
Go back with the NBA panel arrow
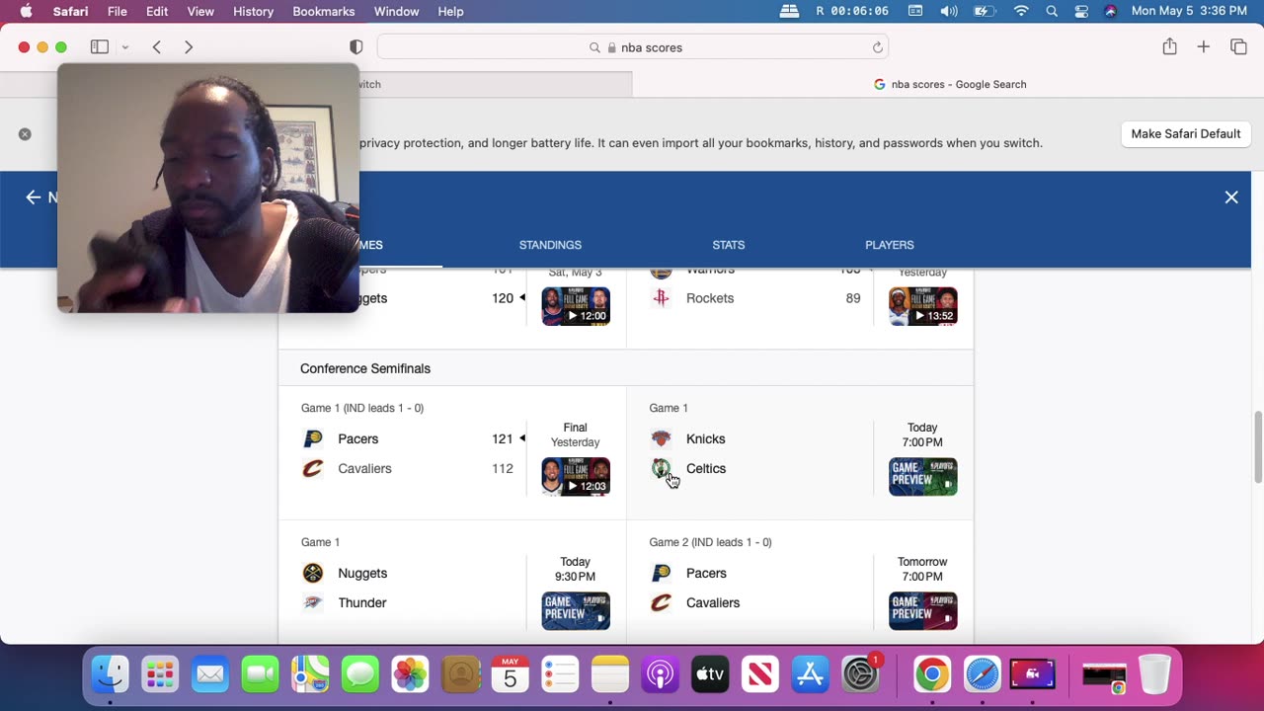coord(33,197)
